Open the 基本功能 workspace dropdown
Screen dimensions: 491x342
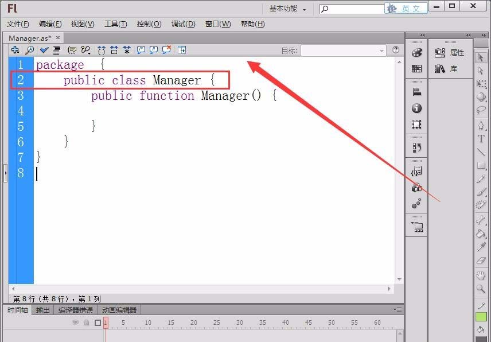pyautogui.click(x=285, y=8)
